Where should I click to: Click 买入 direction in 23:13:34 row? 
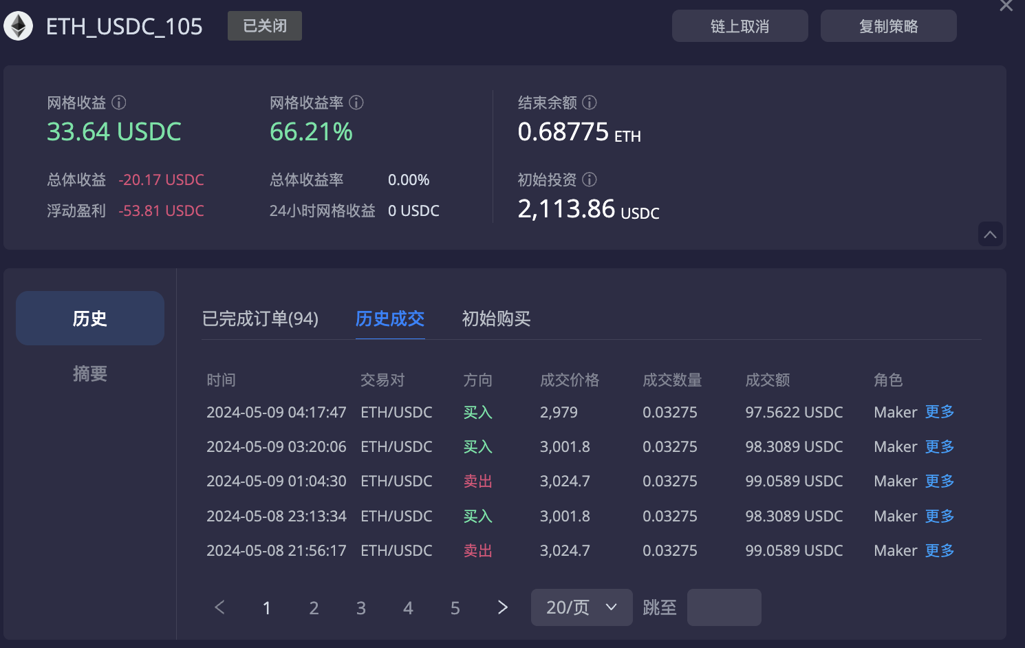478,516
